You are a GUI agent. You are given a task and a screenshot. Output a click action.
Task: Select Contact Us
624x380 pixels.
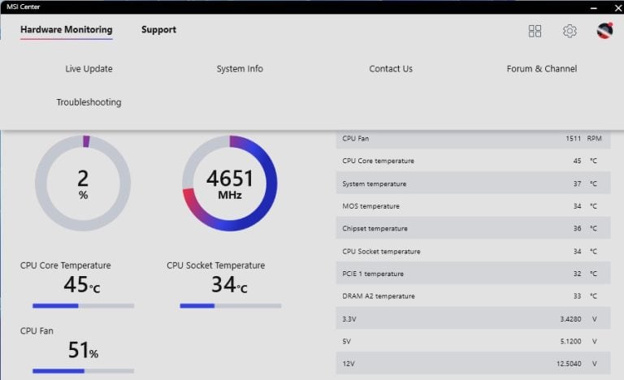pos(391,69)
